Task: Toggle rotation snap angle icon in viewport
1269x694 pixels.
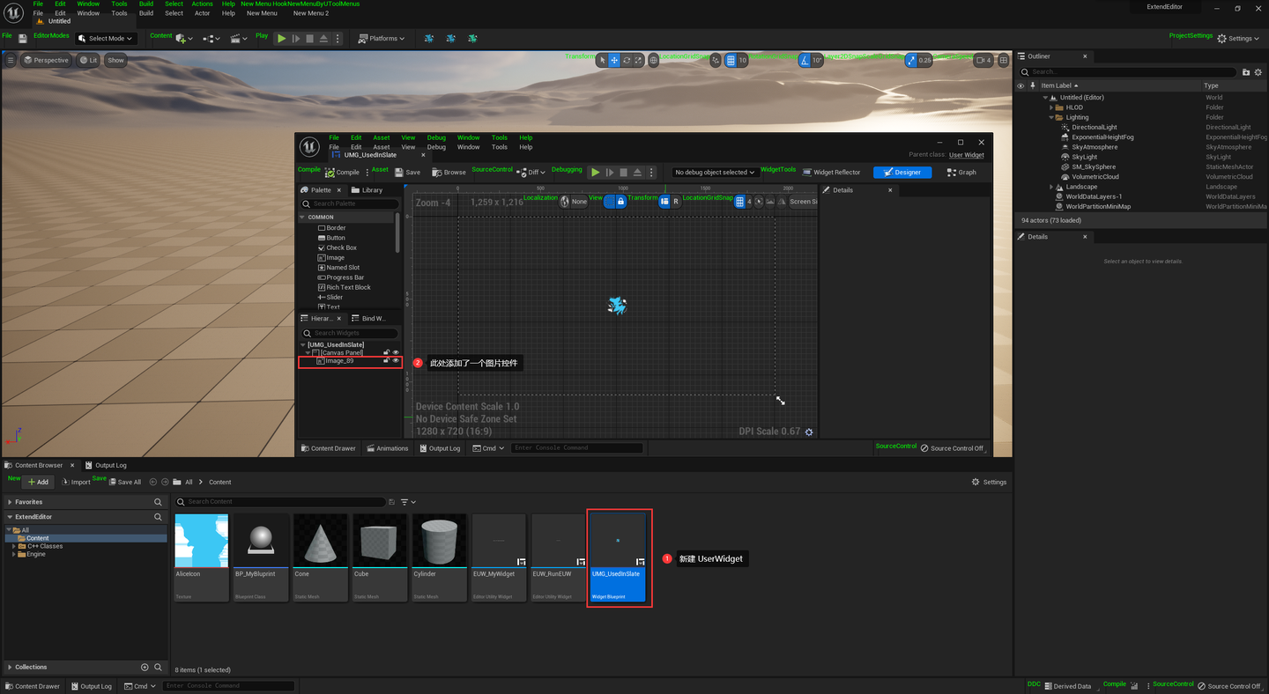Action: pyautogui.click(x=805, y=61)
